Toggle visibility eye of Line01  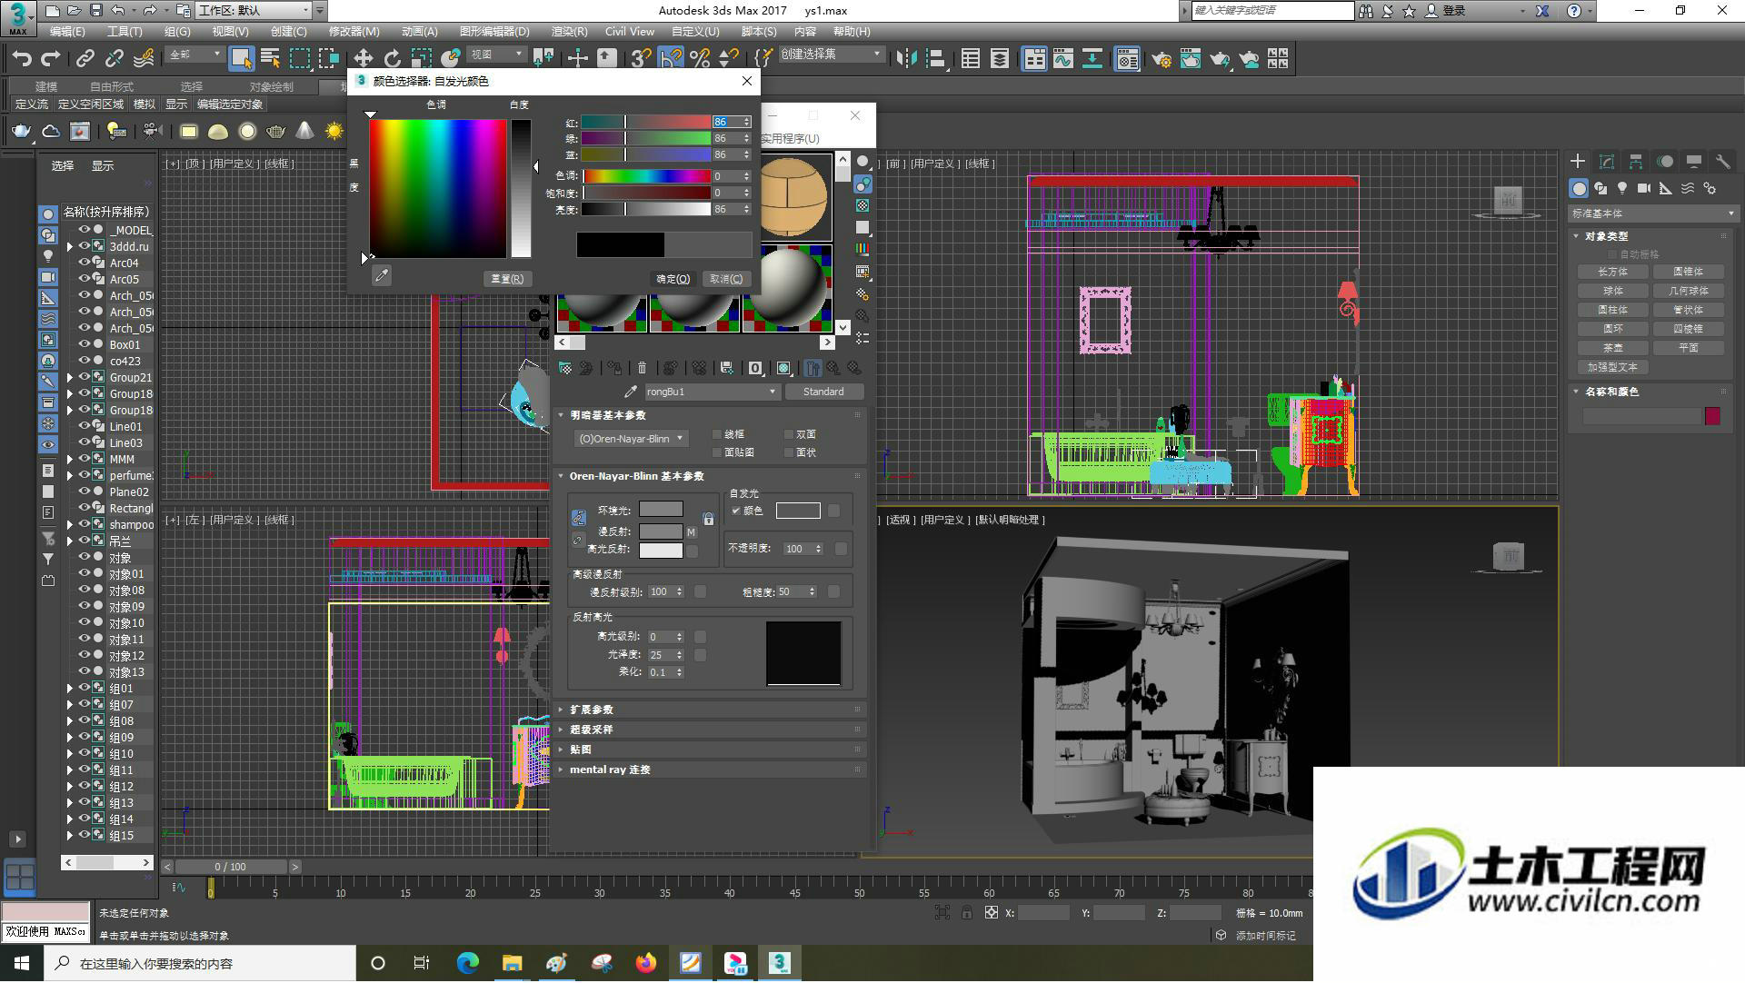coord(85,426)
